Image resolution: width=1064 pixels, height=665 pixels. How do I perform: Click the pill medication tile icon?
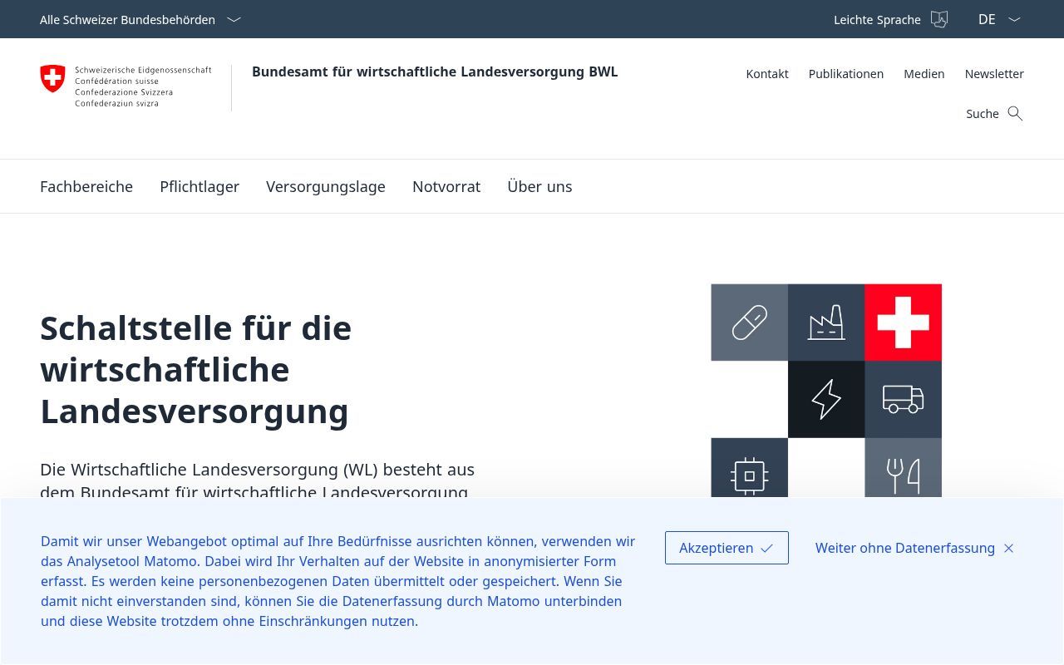[749, 323]
